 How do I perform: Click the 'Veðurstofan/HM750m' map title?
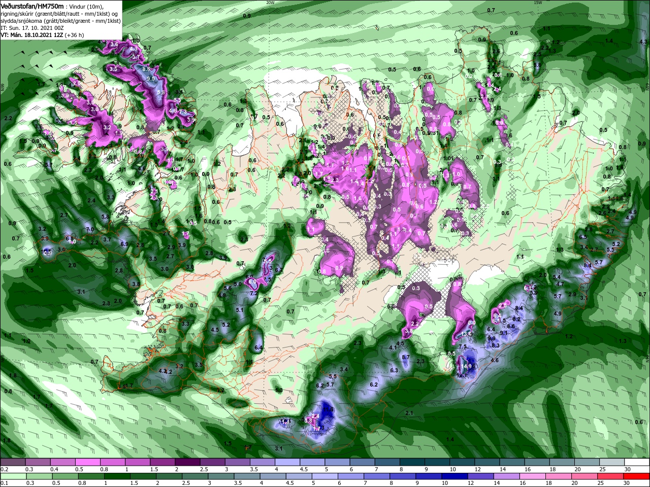32,6
